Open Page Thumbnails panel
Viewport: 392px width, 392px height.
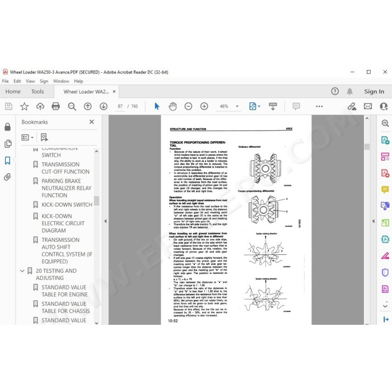click(8, 144)
